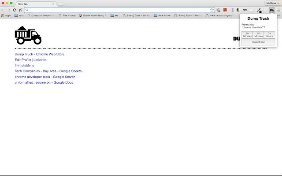282x176 pixels.
Task: Open the etc. bookmarks folder
Action: [x=115, y=16]
